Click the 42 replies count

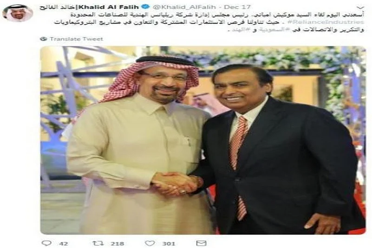63,243
